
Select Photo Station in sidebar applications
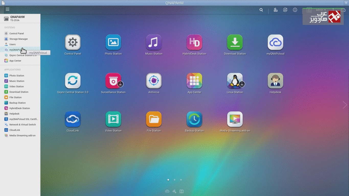pos(20,76)
